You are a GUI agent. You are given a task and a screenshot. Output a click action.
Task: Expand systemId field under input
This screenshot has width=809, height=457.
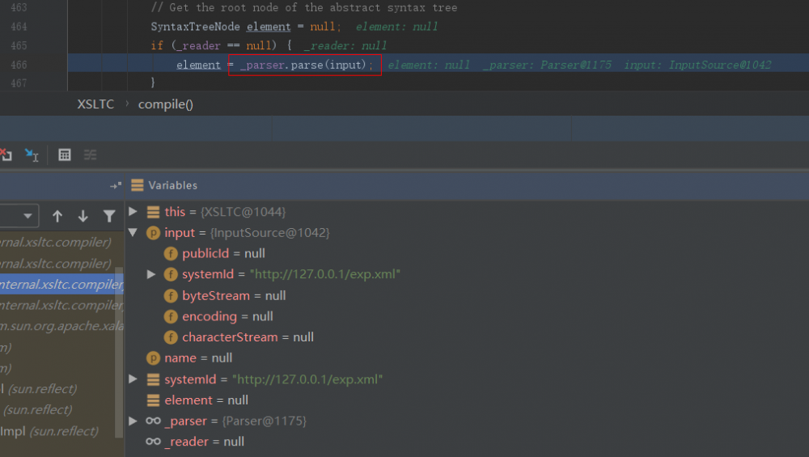coord(150,274)
